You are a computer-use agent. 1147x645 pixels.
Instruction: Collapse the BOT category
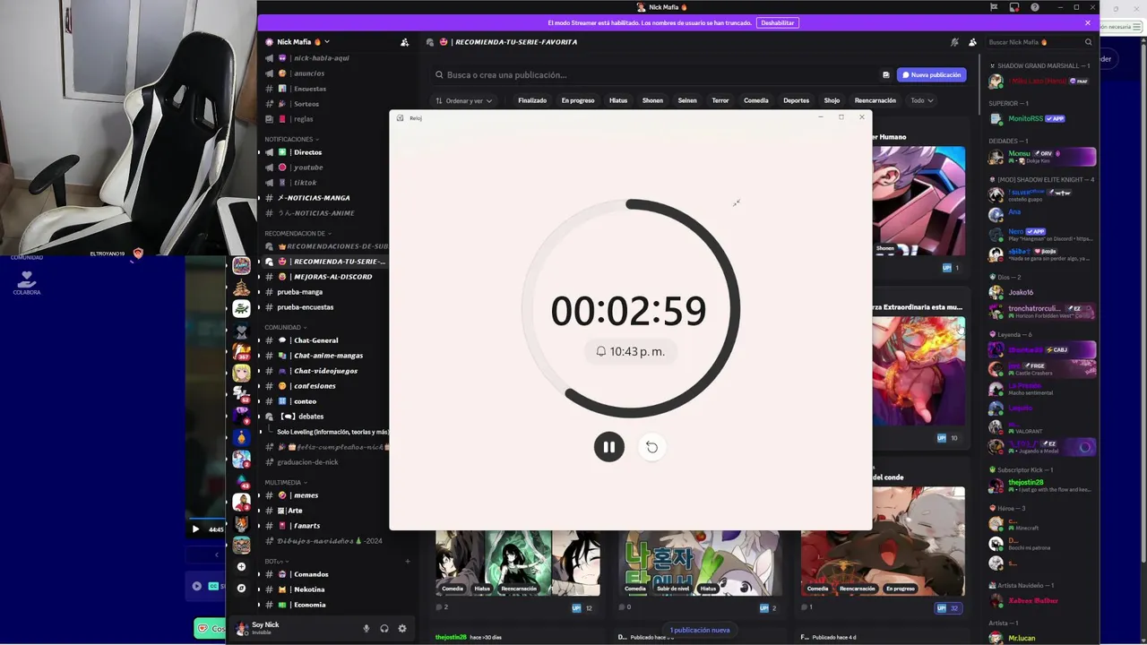tap(274, 562)
